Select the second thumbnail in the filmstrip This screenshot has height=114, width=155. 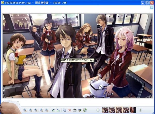point(112,110)
